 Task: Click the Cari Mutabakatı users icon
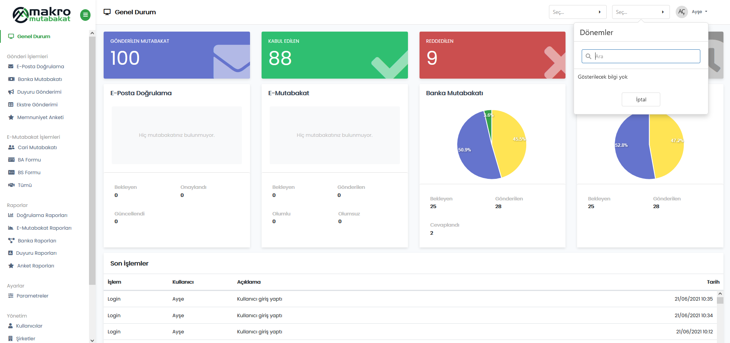[11, 148]
